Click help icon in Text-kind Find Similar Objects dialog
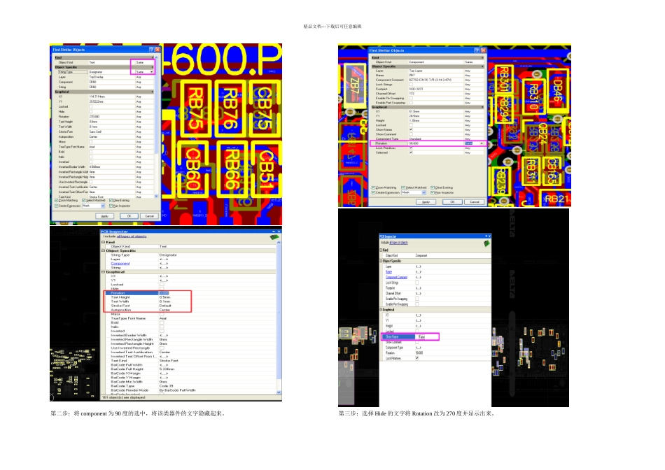This screenshot has height=470, width=665. tap(151, 50)
